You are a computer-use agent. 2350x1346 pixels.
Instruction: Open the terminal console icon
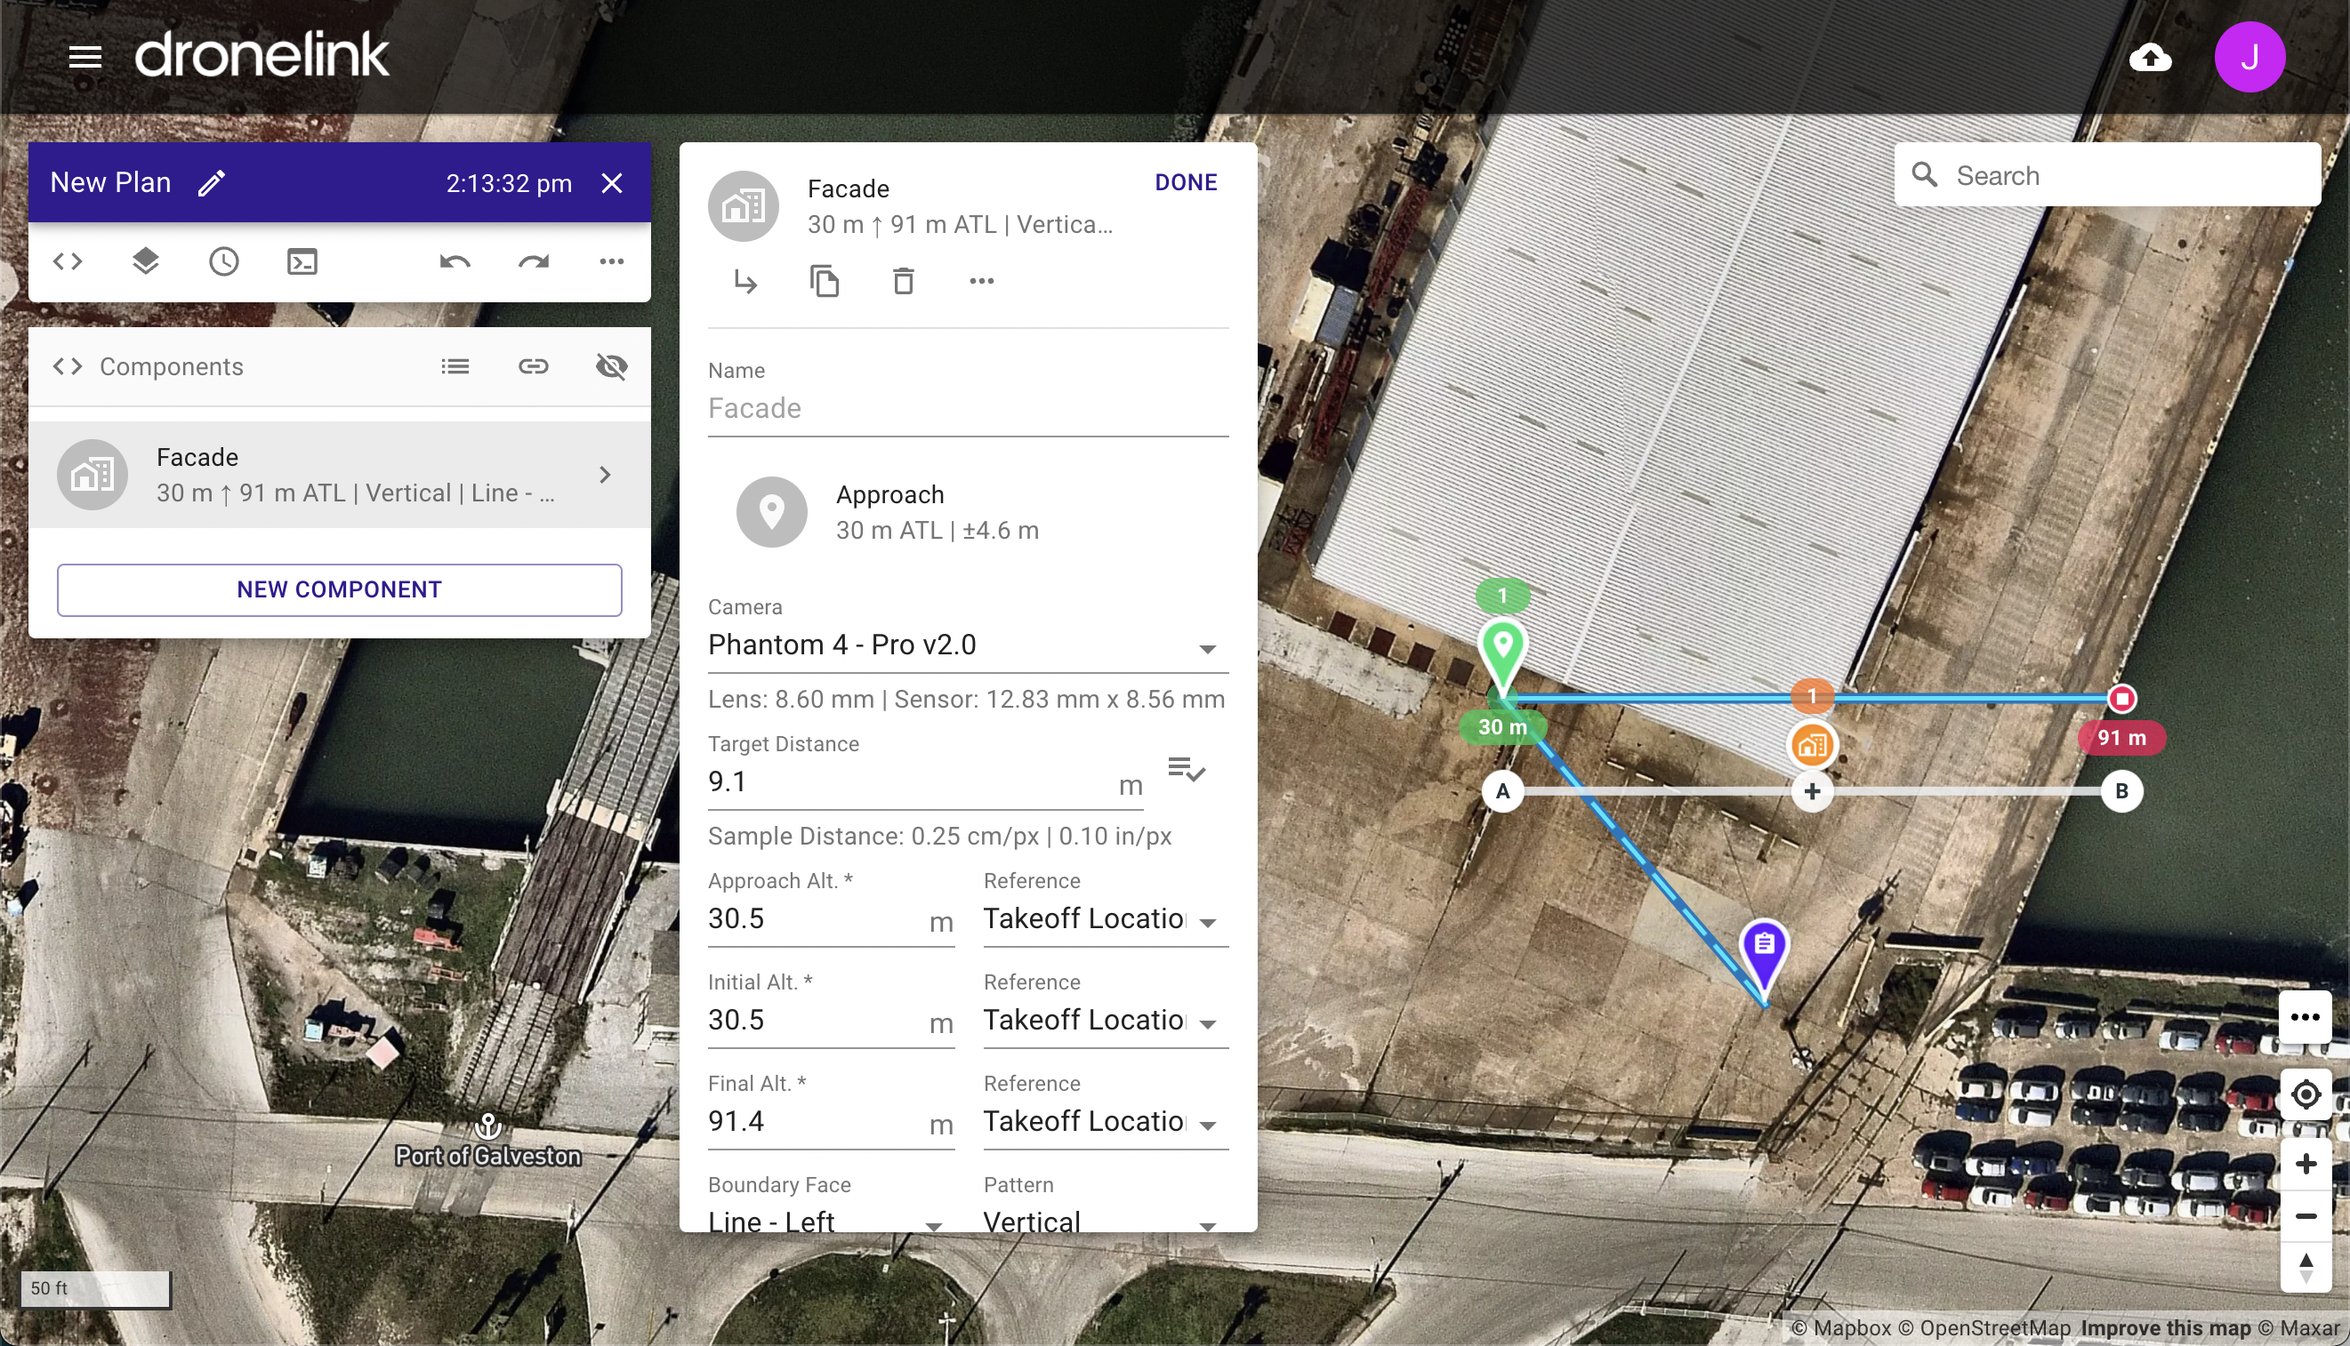[302, 261]
